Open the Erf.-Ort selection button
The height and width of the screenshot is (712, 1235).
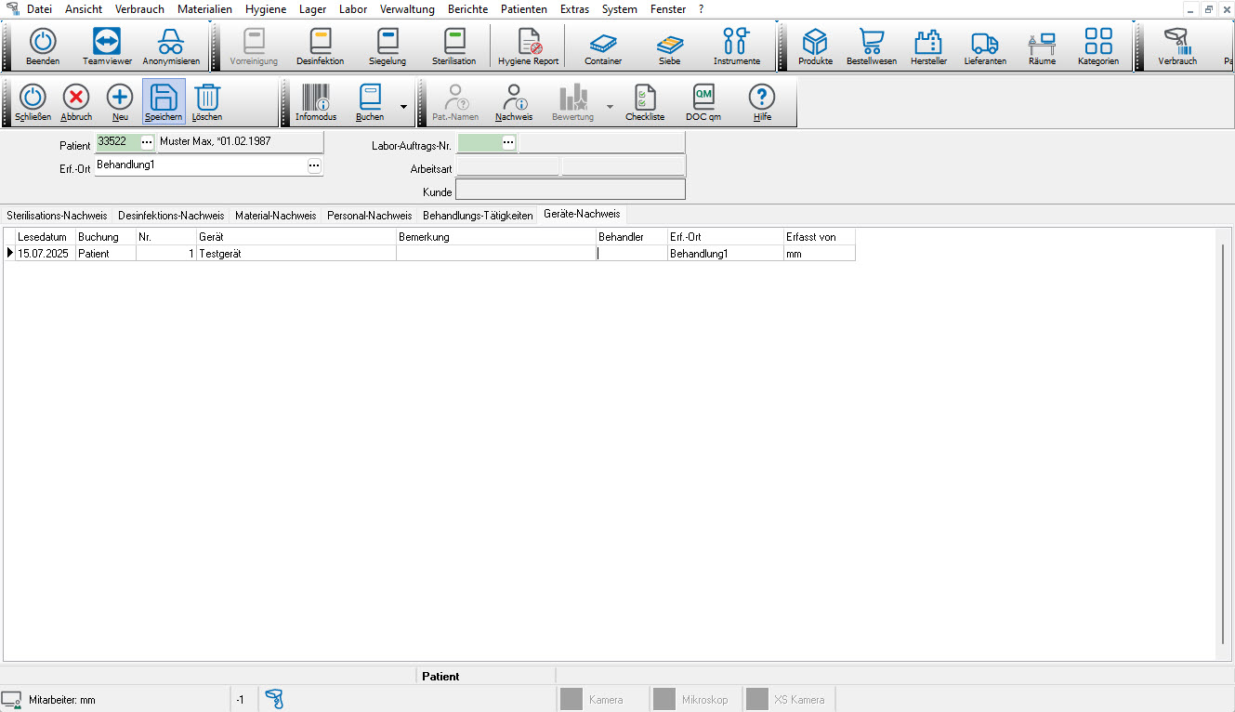tap(314, 165)
